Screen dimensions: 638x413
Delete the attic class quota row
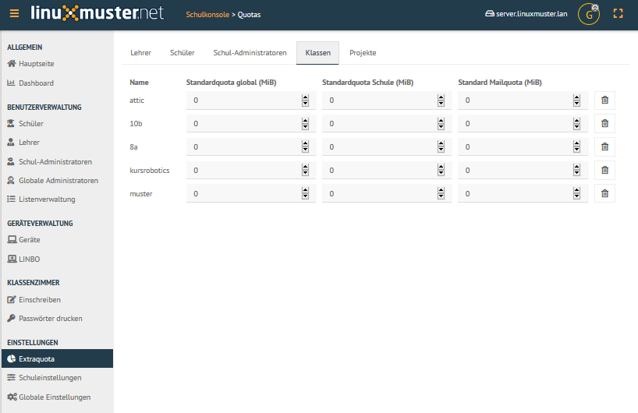tap(604, 100)
